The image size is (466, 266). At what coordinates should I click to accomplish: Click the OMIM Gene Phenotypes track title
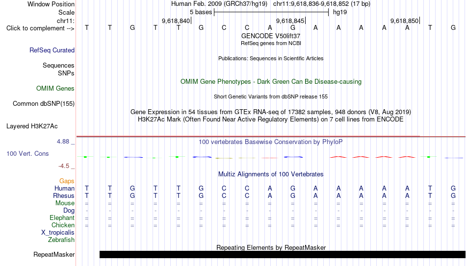pyautogui.click(x=271, y=82)
